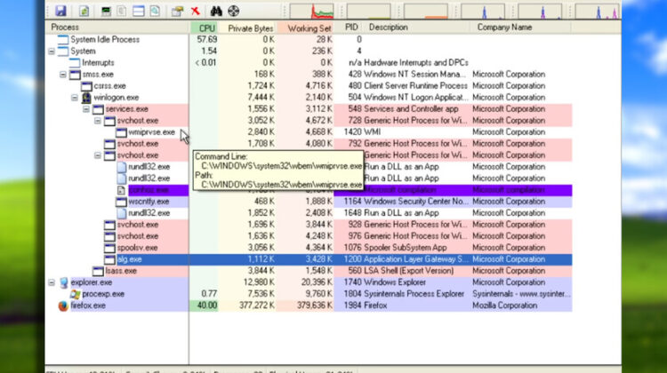Click the window icon beside wscntfy.exe
Viewport: 667px width, 373px height.
[121, 202]
